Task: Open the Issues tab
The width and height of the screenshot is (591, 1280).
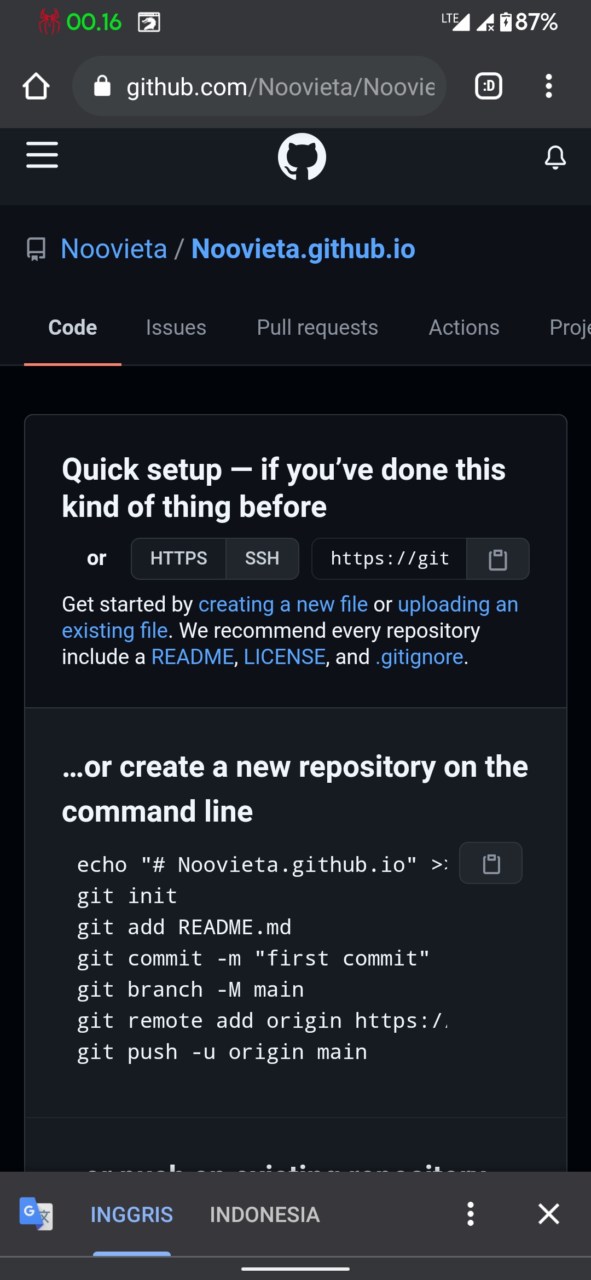Action: tap(176, 328)
